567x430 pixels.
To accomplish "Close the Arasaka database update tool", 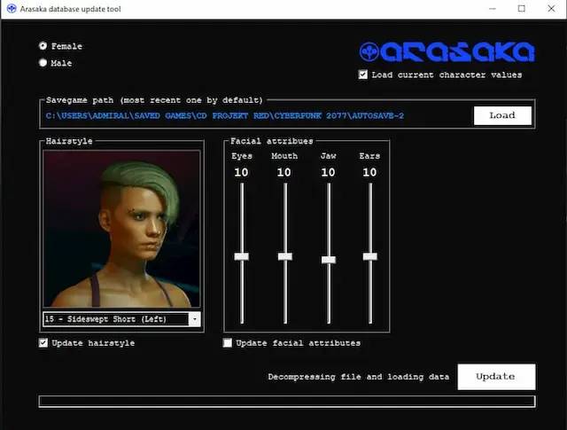I will (551, 9).
